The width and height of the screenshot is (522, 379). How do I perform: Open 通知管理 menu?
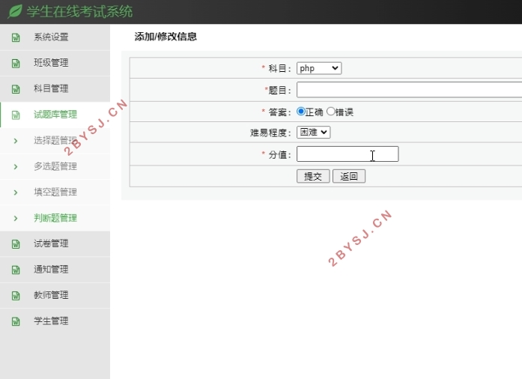55,270
